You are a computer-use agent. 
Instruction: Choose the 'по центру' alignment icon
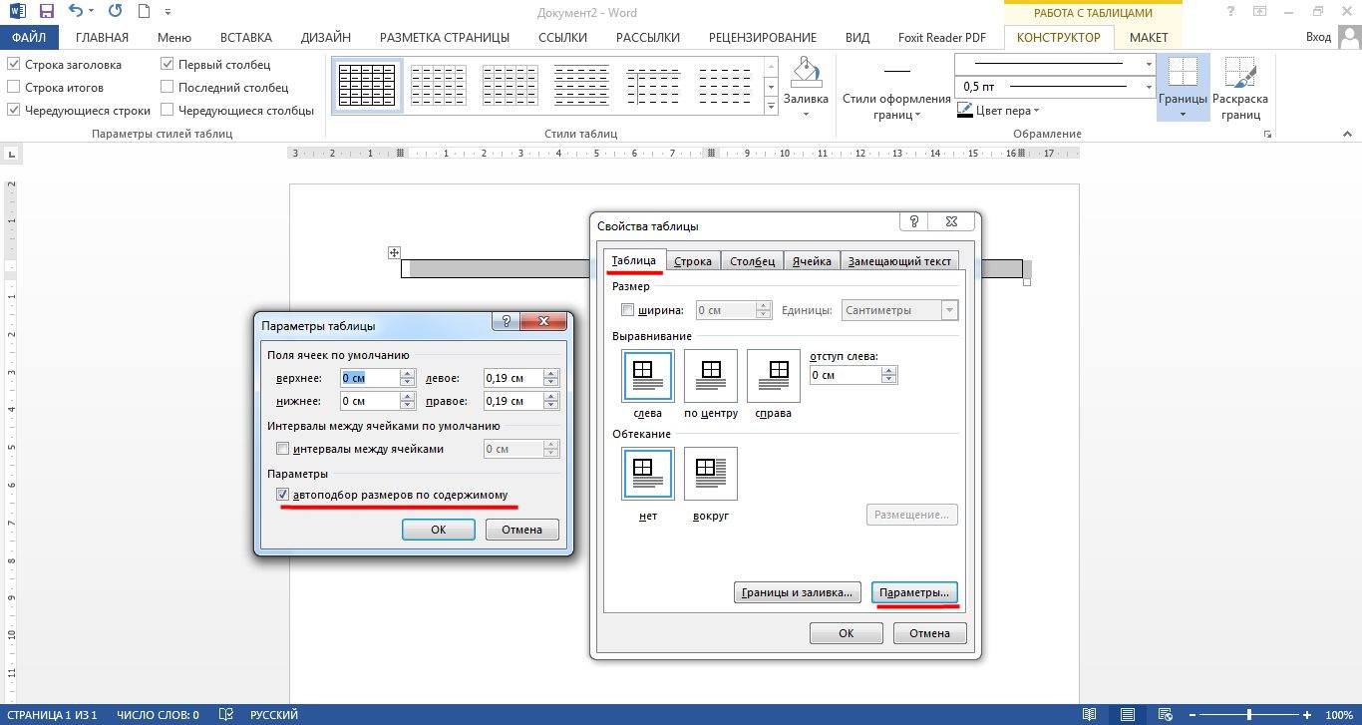[711, 376]
